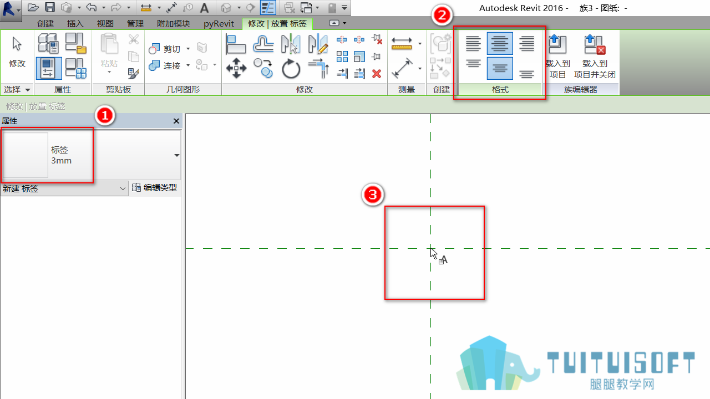Switch to the 视图 ribbon tab
This screenshot has height=399, width=710.
(105, 24)
